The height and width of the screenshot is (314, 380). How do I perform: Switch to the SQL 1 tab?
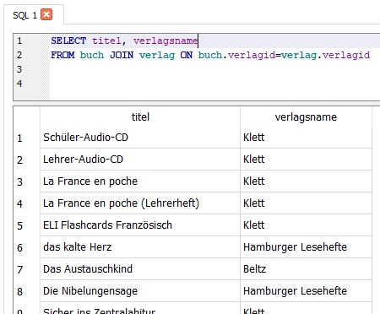click(x=24, y=15)
